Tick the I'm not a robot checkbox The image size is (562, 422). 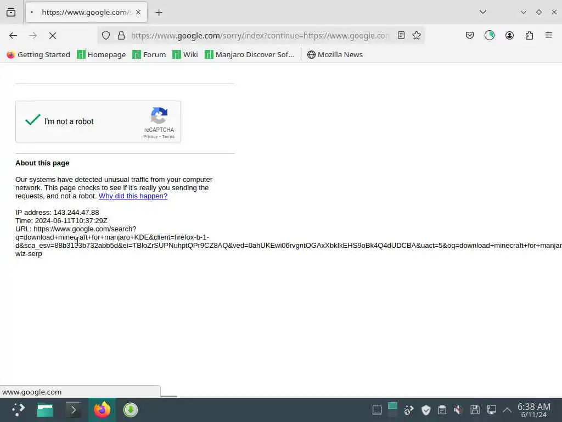pyautogui.click(x=32, y=120)
